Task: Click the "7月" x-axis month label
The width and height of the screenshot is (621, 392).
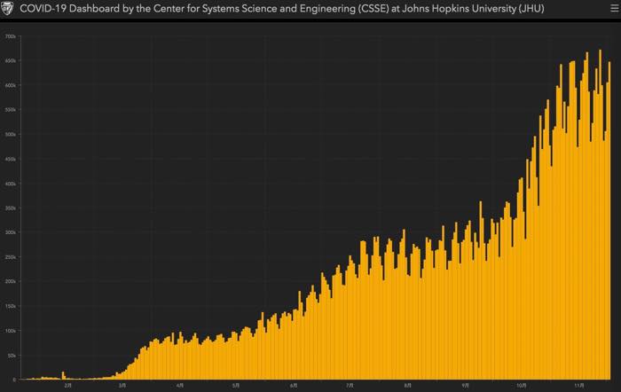Action: point(350,385)
